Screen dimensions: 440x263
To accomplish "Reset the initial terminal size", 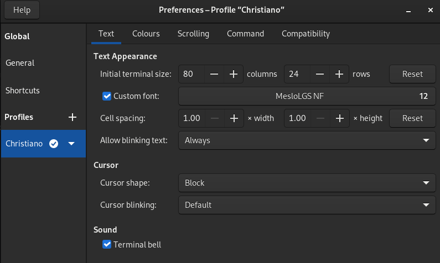I will (412, 74).
